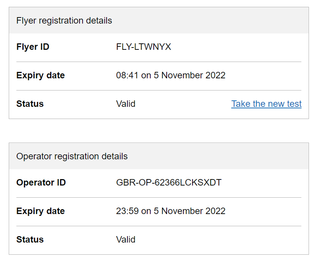The image size is (320, 265).
Task: Click the Operator ID label
Action: click(41, 182)
